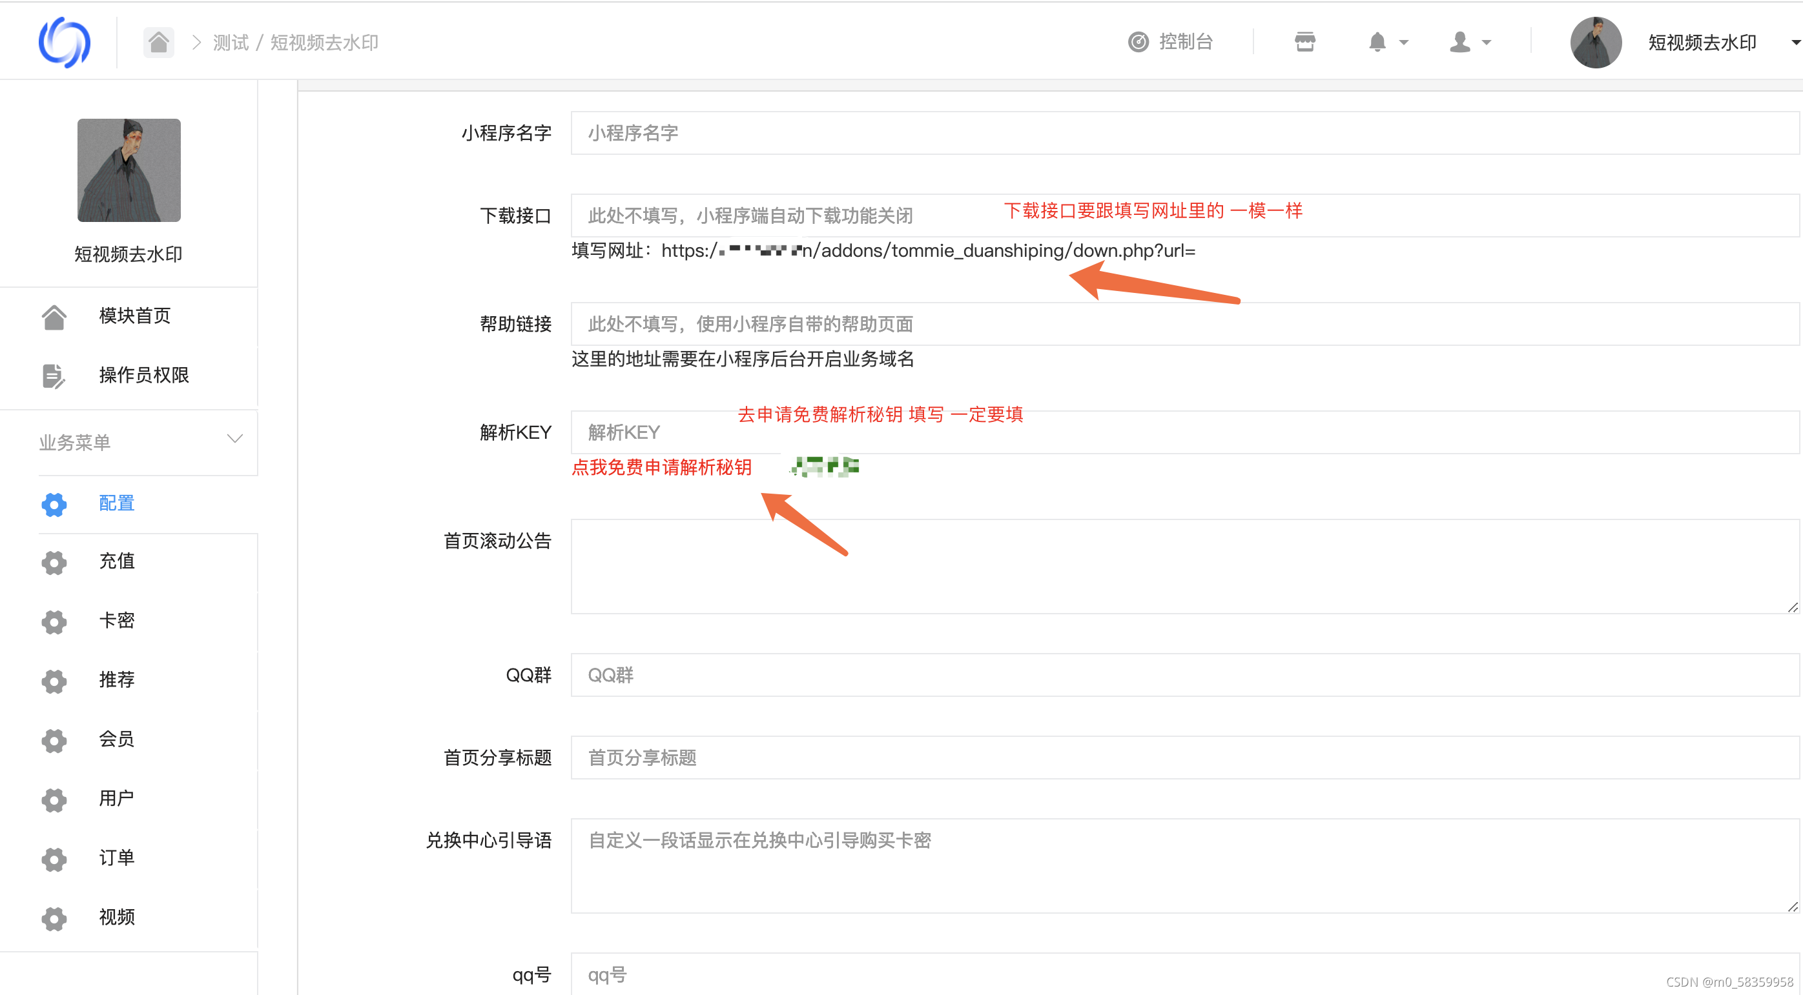The width and height of the screenshot is (1803, 995).
Task: Click the blue circular site logo
Action: click(x=65, y=42)
